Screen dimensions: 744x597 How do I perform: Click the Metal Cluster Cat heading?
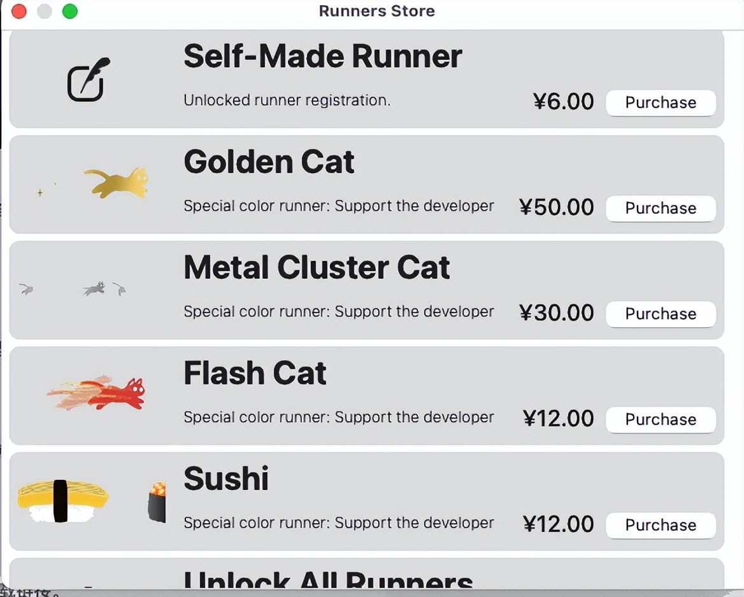317,268
